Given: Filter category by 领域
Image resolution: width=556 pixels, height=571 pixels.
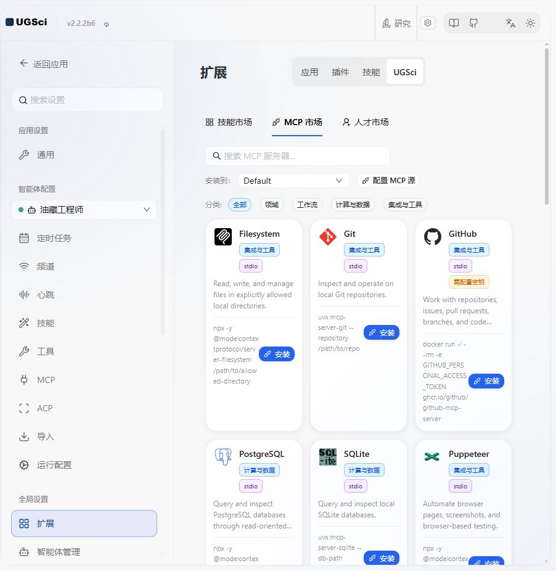Looking at the screenshot, I should pyautogui.click(x=272, y=205).
